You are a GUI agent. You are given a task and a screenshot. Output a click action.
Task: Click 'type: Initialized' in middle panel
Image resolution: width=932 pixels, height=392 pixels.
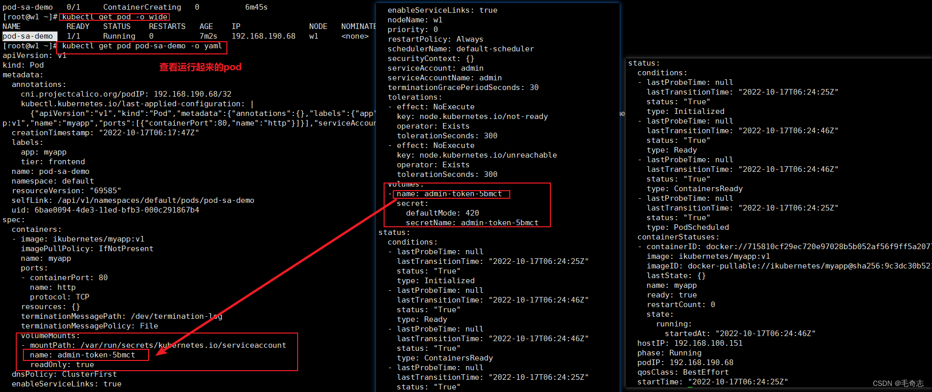coord(435,281)
